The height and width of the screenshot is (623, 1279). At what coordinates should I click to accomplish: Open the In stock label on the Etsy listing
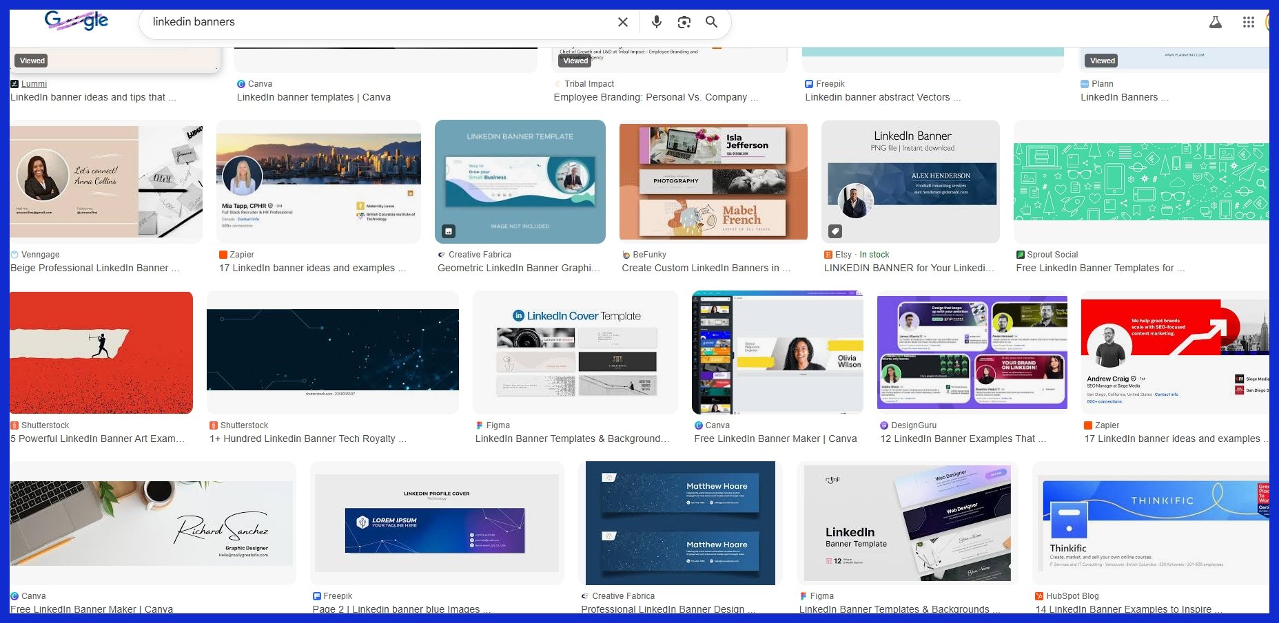pyautogui.click(x=874, y=254)
